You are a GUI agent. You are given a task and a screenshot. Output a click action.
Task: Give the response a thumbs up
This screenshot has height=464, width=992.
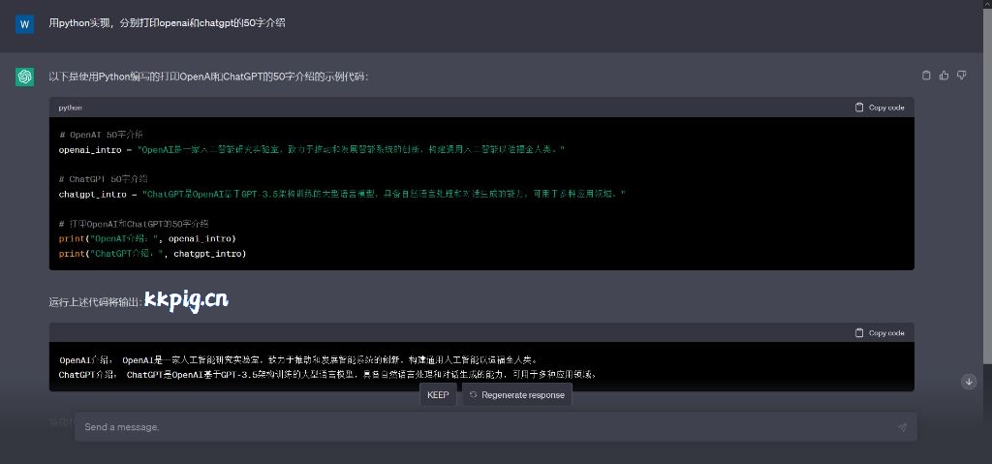coord(944,76)
